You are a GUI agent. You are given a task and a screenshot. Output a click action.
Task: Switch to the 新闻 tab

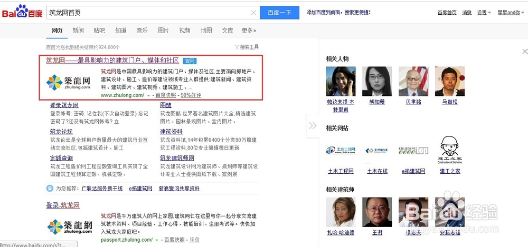point(78,31)
